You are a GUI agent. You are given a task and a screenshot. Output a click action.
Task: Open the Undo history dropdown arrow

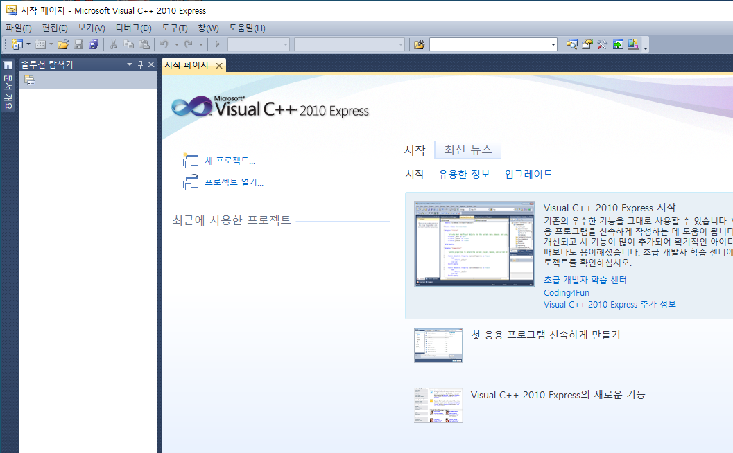(177, 44)
